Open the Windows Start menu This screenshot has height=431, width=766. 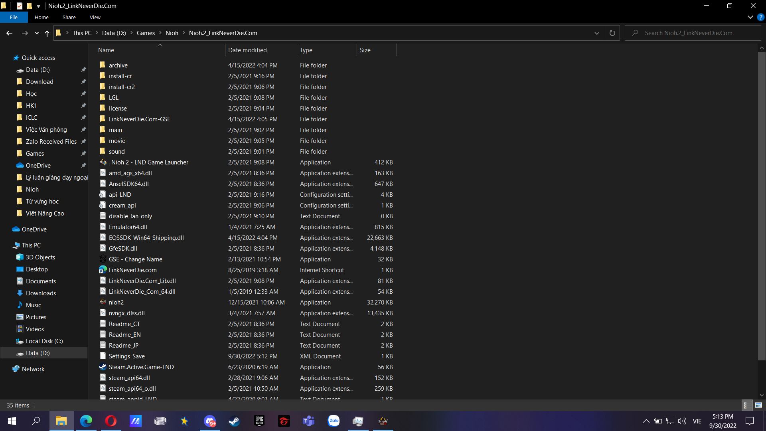pyautogui.click(x=12, y=421)
